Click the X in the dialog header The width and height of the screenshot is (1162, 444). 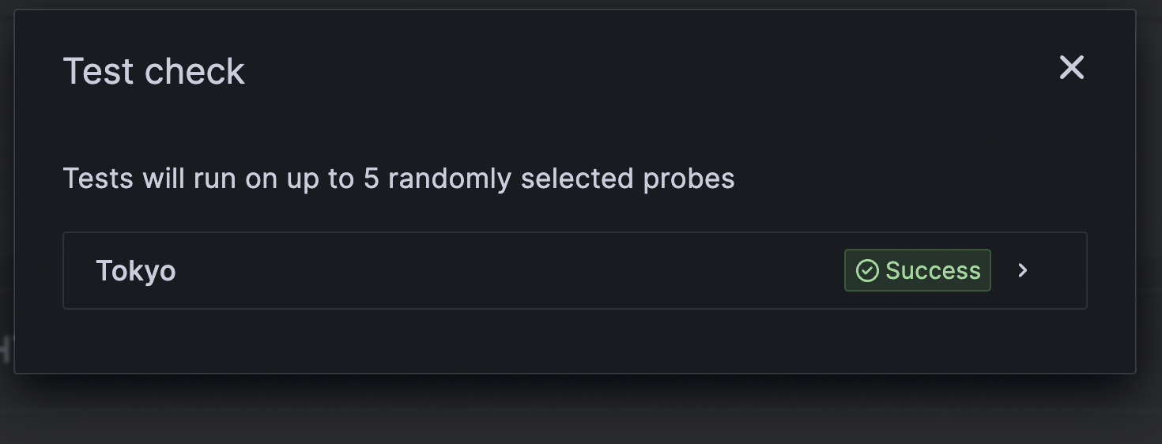coord(1071,68)
